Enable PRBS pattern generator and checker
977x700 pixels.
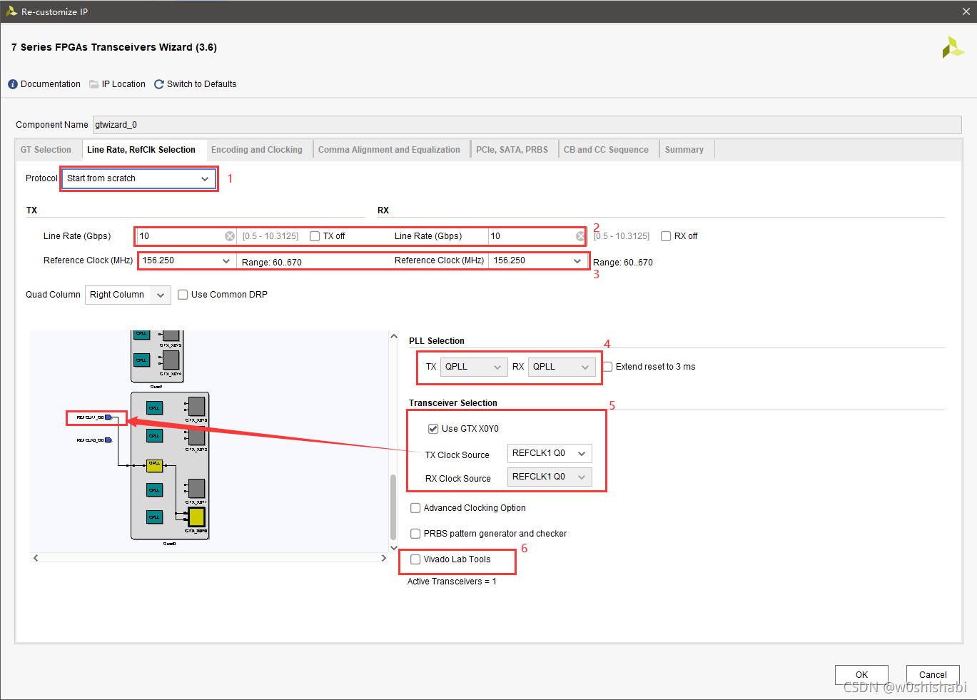point(415,534)
